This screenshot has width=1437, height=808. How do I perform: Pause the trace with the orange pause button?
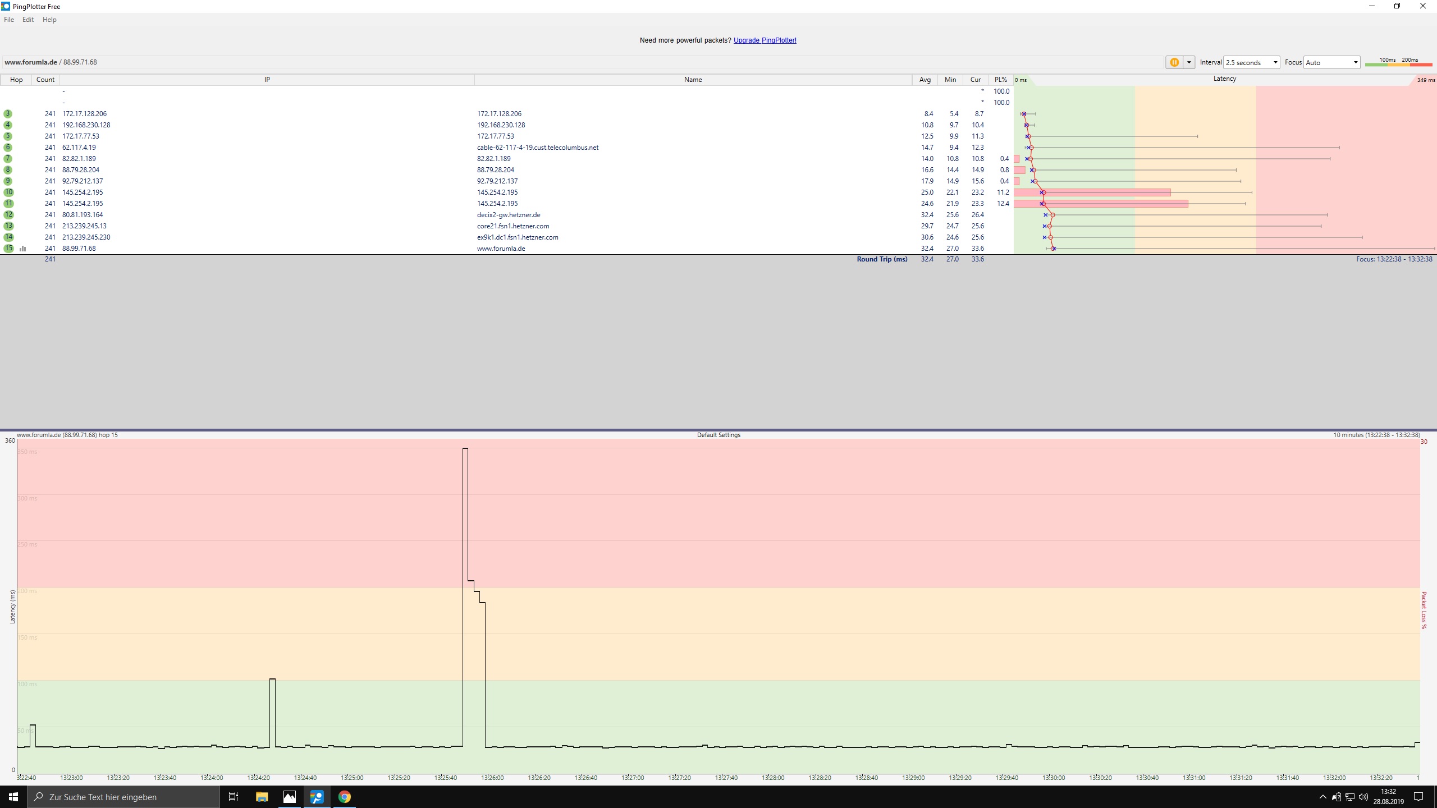tap(1174, 62)
